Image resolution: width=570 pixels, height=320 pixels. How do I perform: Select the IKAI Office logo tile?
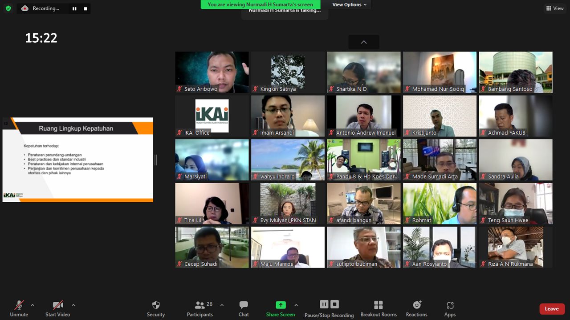212,116
